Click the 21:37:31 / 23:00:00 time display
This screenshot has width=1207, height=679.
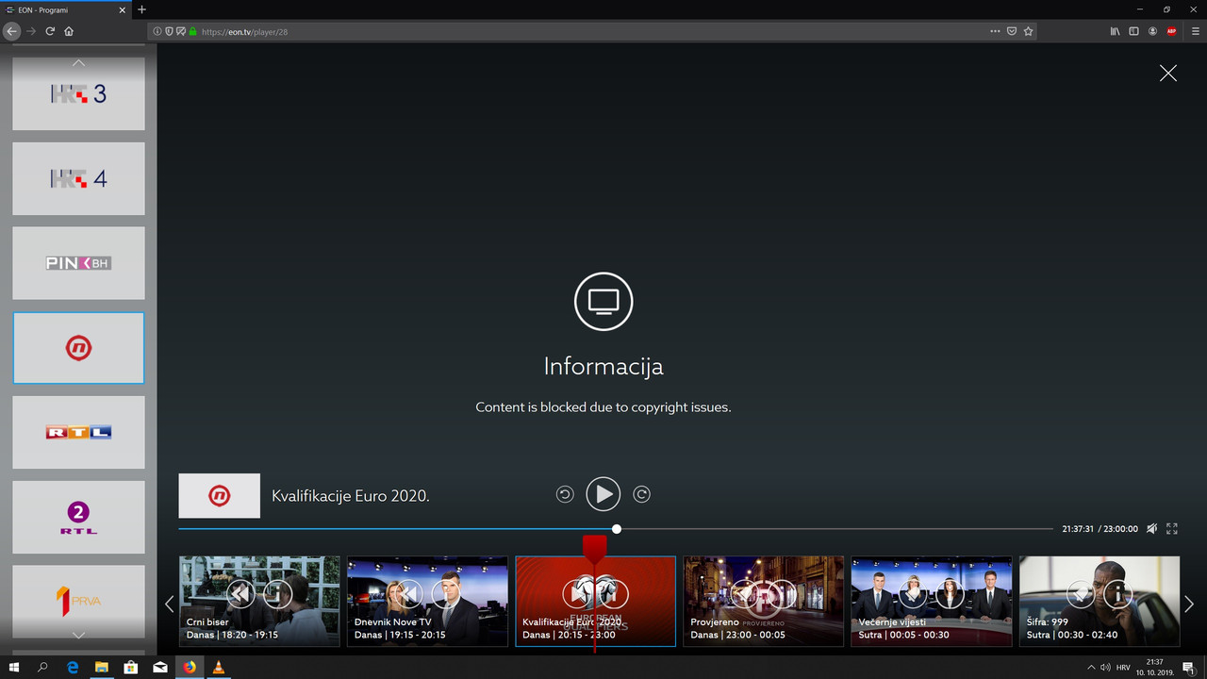1100,529
